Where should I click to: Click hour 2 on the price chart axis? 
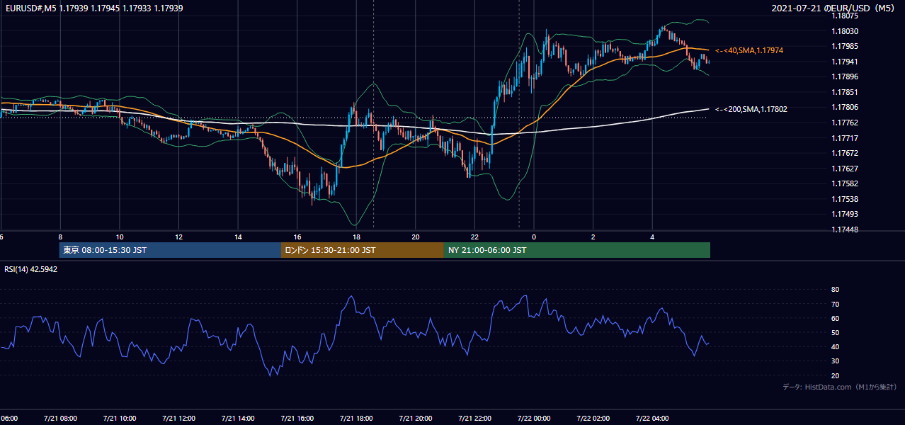point(593,237)
